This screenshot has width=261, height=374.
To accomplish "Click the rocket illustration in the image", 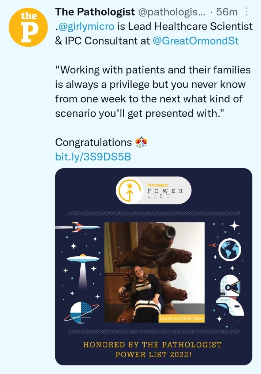I will [78, 227].
